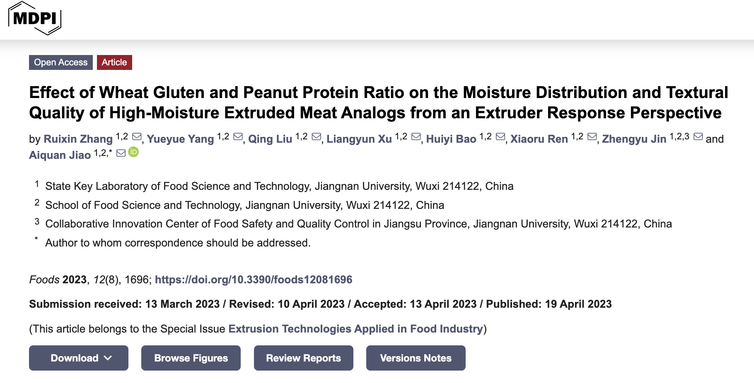This screenshot has height=383, width=754.
Task: View Versions Notes
Action: click(416, 358)
